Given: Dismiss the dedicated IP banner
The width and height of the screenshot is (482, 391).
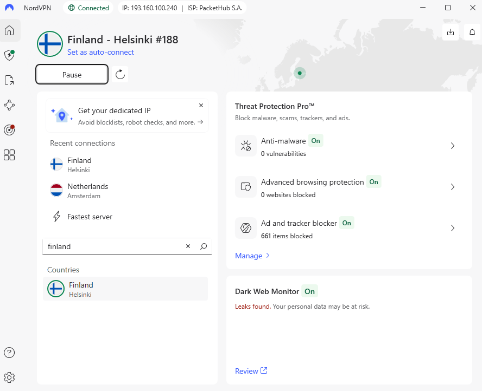Looking at the screenshot, I should click(201, 106).
